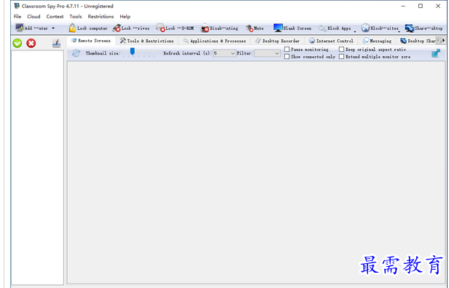Click the Blank Screen label text
The width and height of the screenshot is (449, 288).
(297, 28)
